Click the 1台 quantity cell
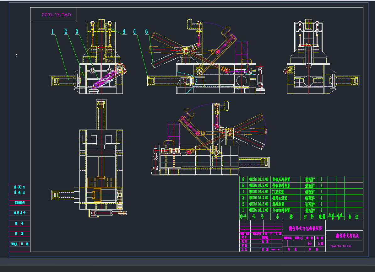This screenshot has height=272, width=375. (x=310, y=244)
